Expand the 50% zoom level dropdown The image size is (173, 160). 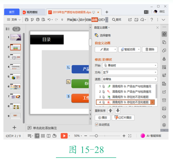point(81,136)
